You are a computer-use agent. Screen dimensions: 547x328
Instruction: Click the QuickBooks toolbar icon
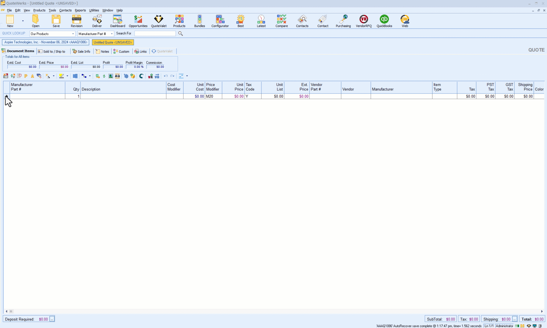click(x=384, y=21)
